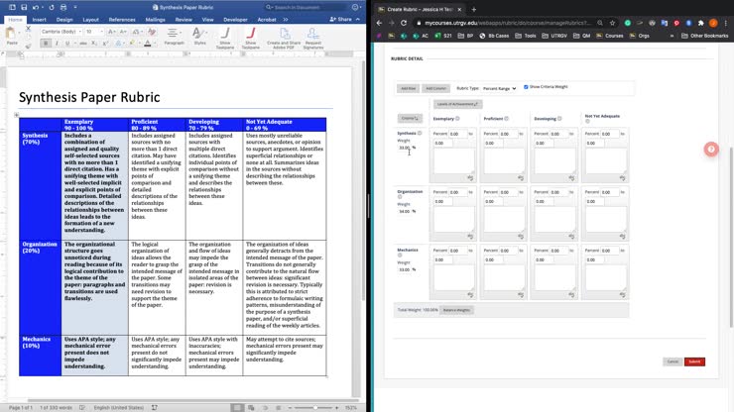The height and width of the screenshot is (412, 734).
Task: Open a new Chrome tab with the plus
Action: click(x=474, y=9)
